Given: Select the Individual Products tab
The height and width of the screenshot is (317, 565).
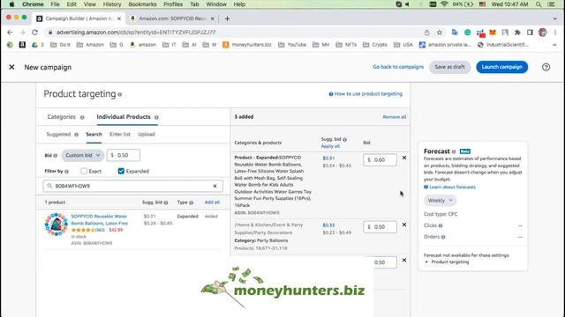Looking at the screenshot, I should click(124, 117).
